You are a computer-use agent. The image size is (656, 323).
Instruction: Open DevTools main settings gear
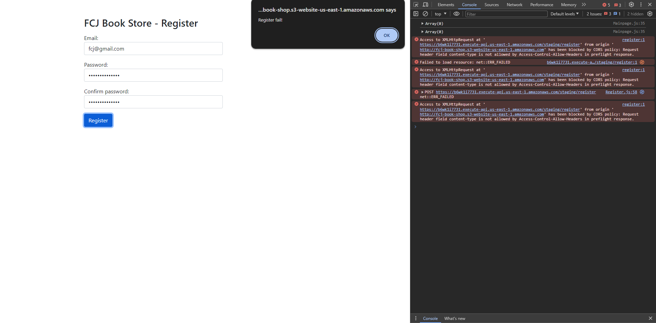coord(631,5)
